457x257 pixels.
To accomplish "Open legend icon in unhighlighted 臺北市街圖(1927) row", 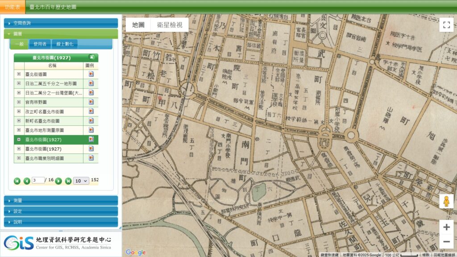I will pos(91,149).
